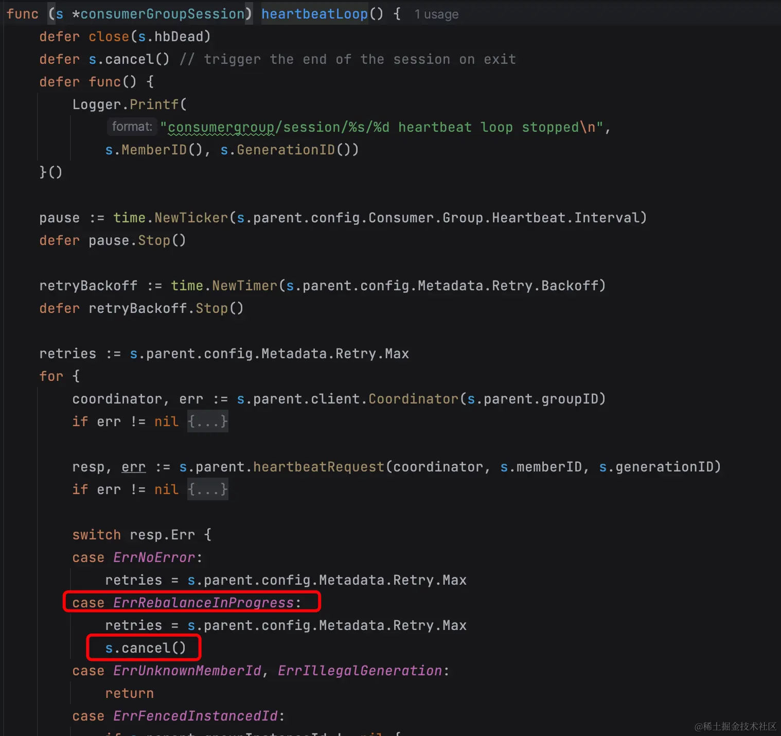This screenshot has width=781, height=736.
Task: Expand folded block after coordinator err check
Action: (x=208, y=422)
